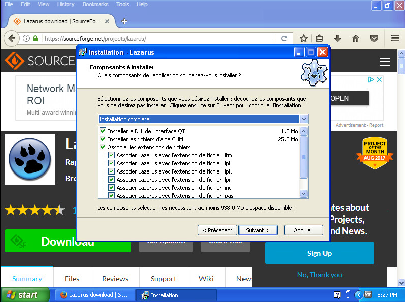Click the Lazarus installer title bar icon

pos(83,52)
